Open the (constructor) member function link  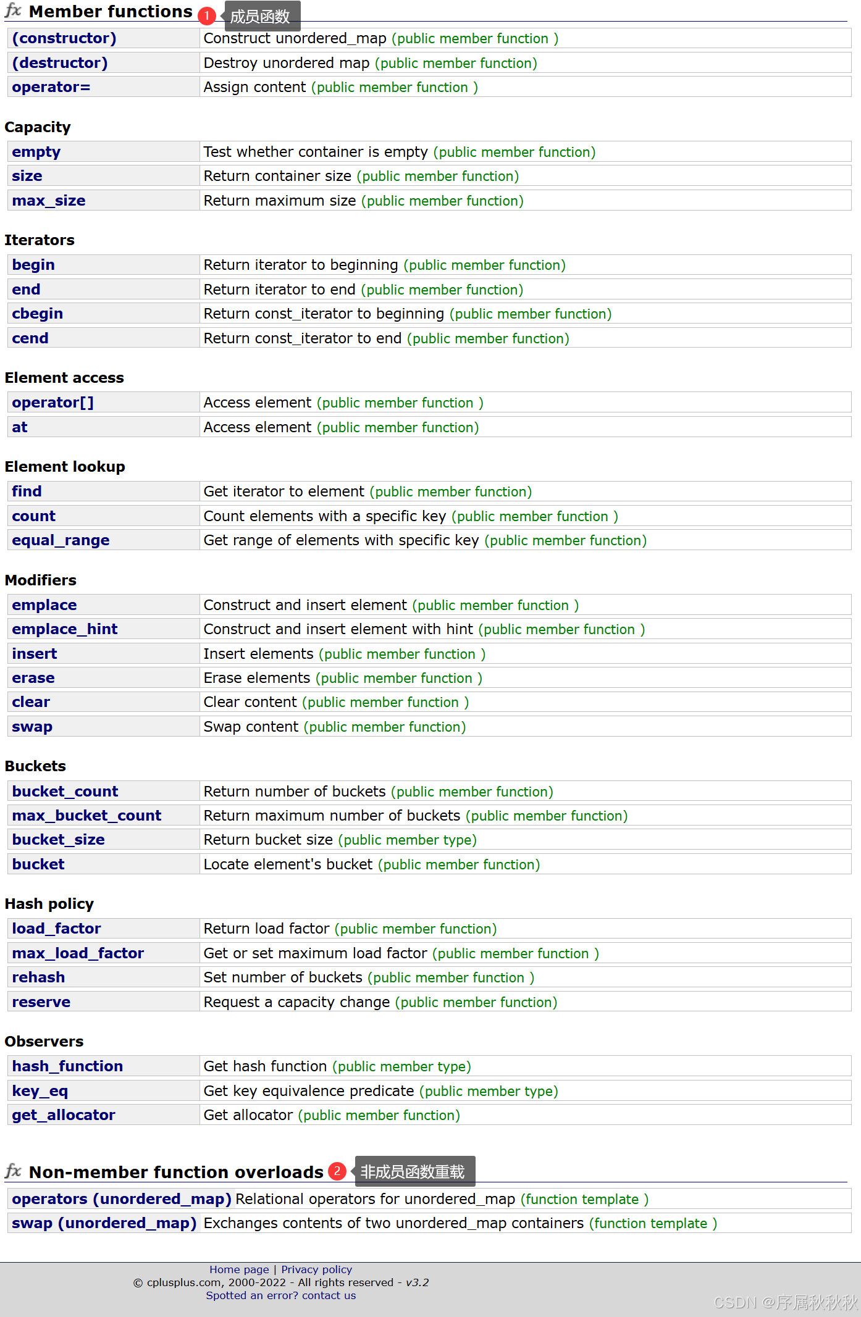point(64,38)
